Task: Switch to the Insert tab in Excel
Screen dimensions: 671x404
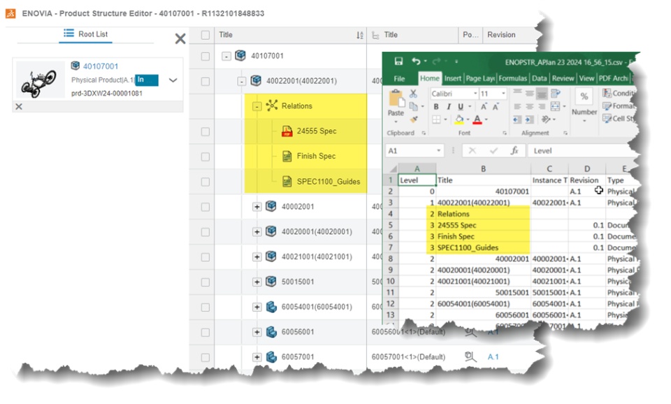Action: pyautogui.click(x=452, y=78)
